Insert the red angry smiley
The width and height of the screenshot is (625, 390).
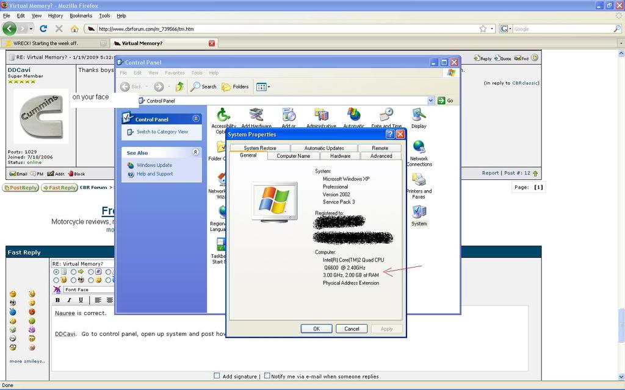pyautogui.click(x=32, y=311)
